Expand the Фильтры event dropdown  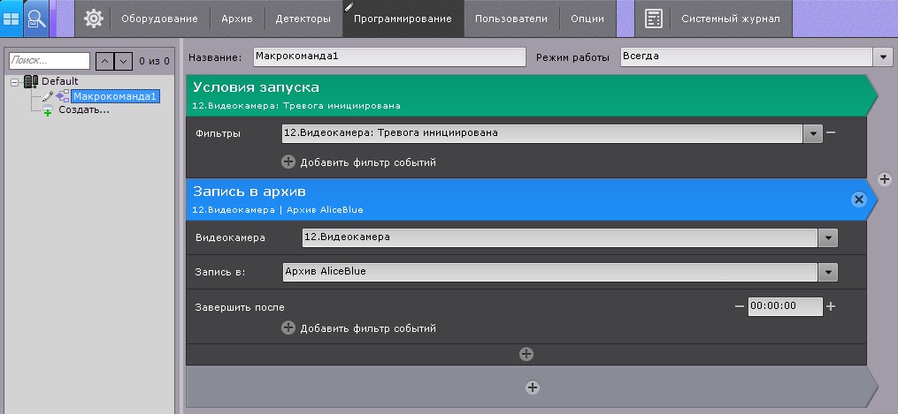coord(814,134)
